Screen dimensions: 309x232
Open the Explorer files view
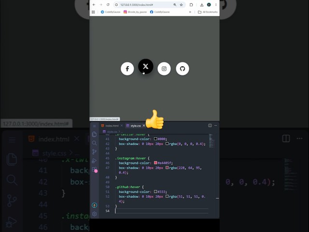pos(95,134)
